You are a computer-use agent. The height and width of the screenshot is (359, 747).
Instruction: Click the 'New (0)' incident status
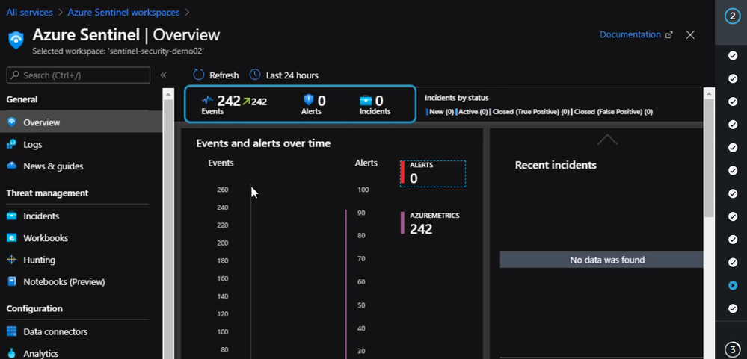(440, 112)
